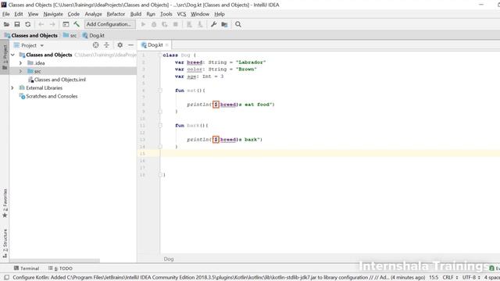Click the Save All toolbar icon
The width and height of the screenshot is (500, 281).
point(17,24)
